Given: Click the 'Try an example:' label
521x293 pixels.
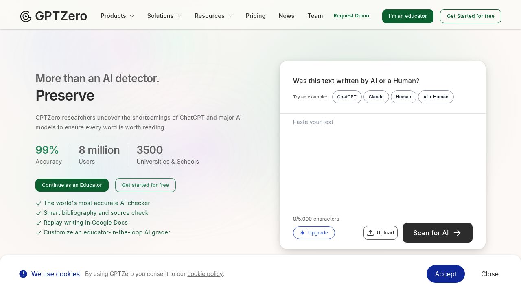Looking at the screenshot, I should coord(310,97).
